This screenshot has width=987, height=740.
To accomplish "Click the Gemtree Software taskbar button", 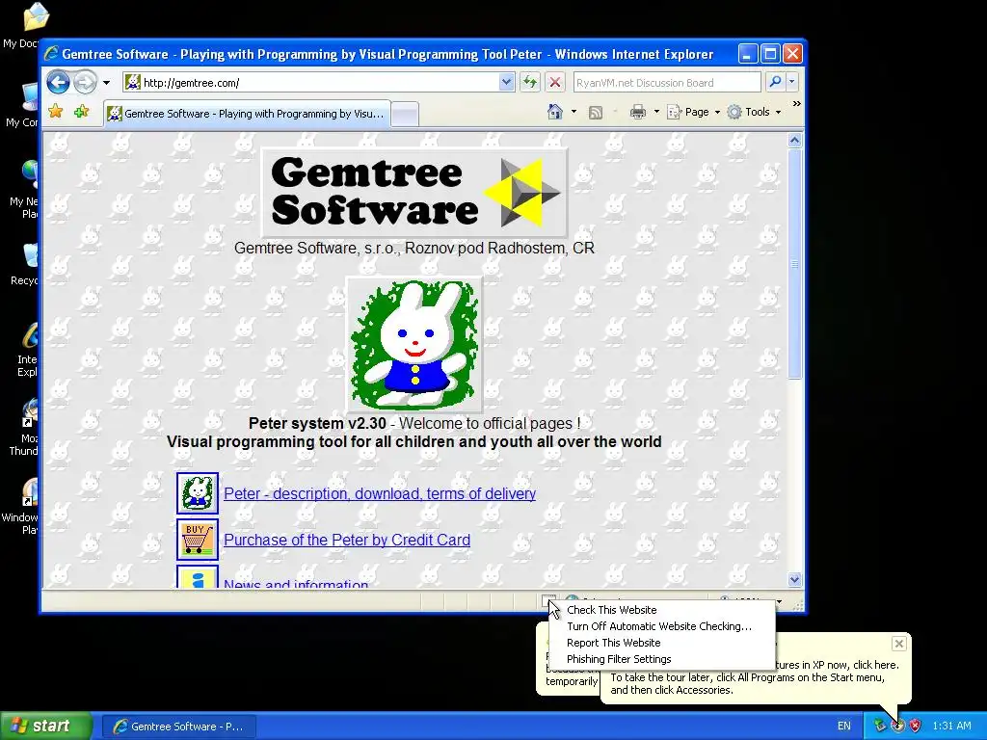I will 178,727.
